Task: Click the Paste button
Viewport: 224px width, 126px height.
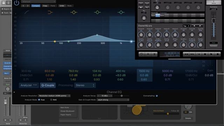Action: pos(53,6)
